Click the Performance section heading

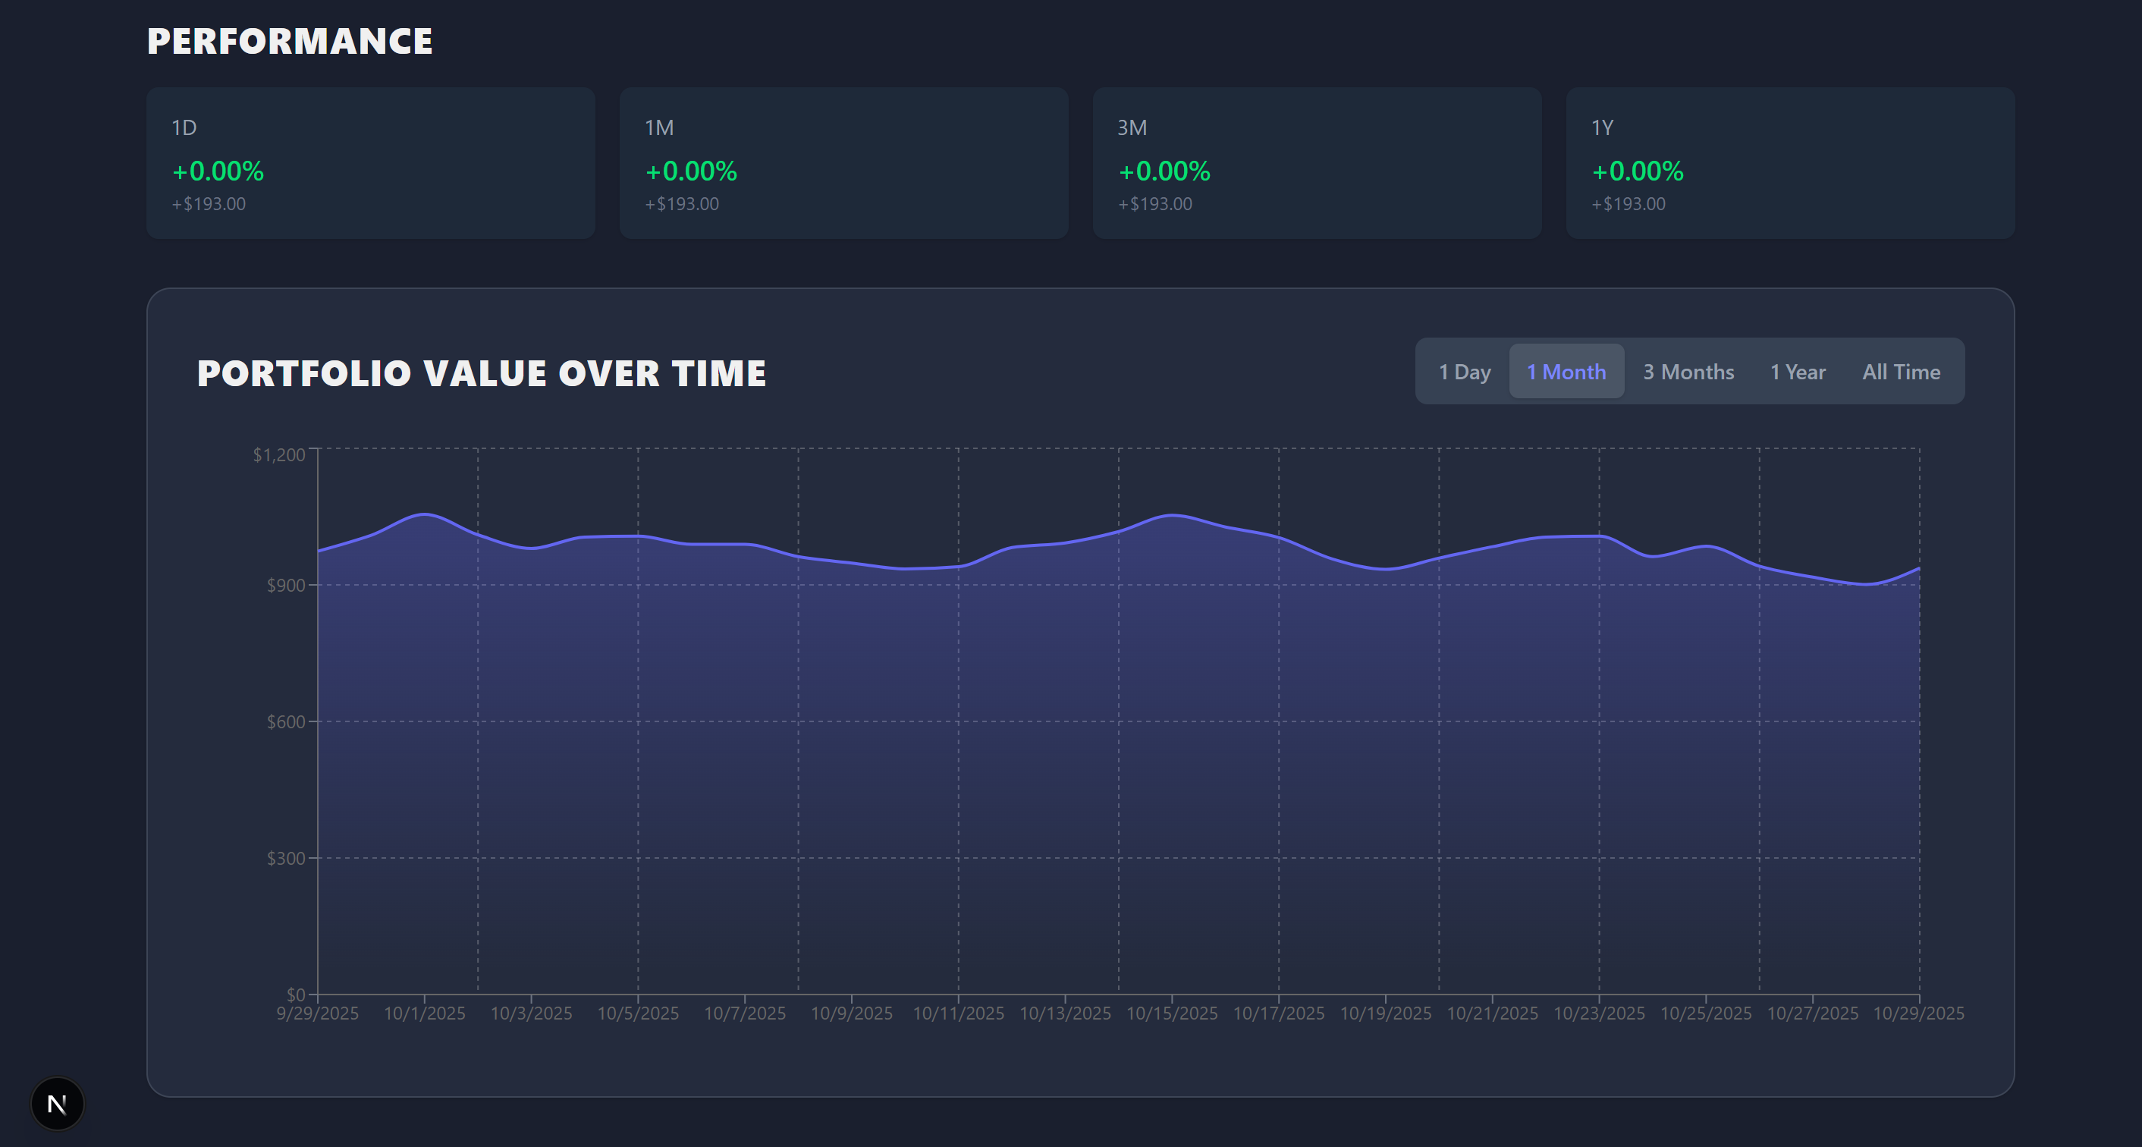pyautogui.click(x=290, y=42)
